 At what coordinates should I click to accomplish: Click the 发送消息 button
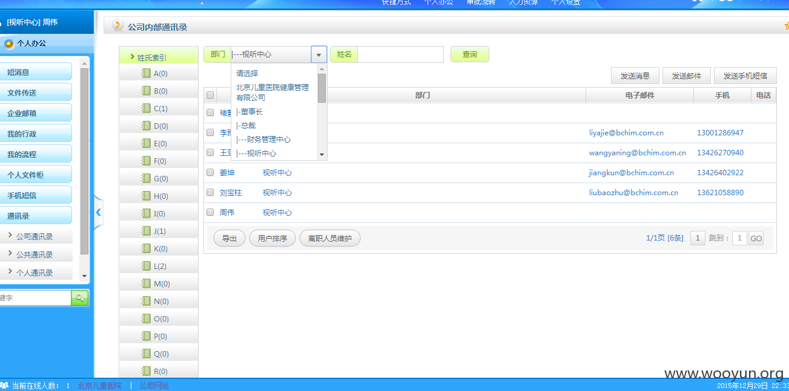coord(635,76)
